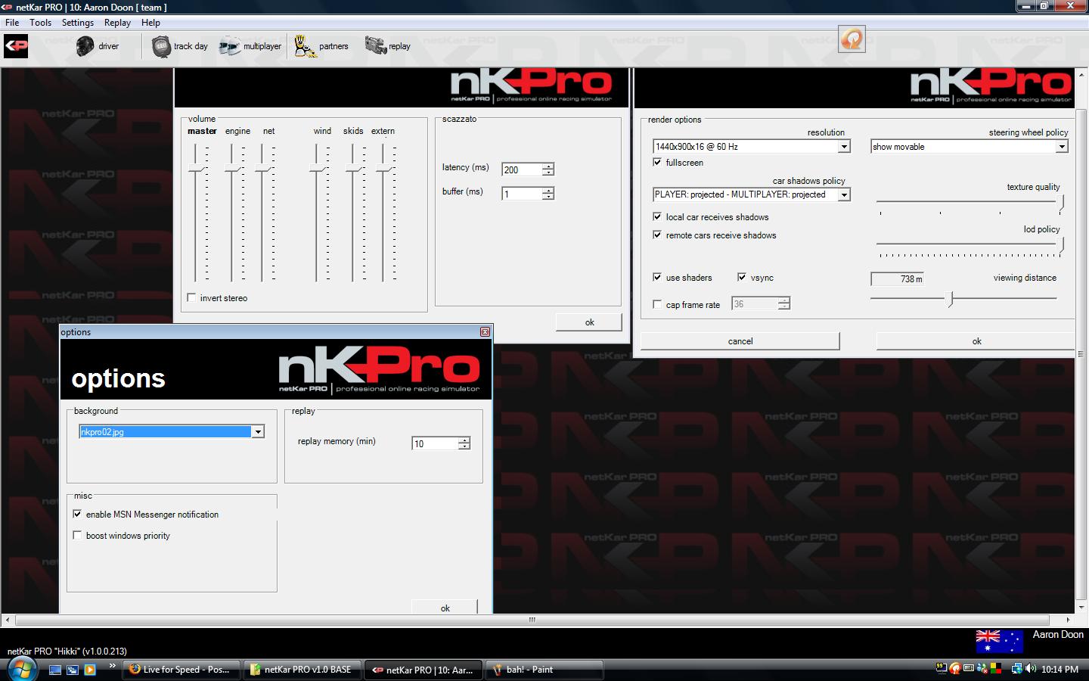The image size is (1089, 681).
Task: Click the orange round icon in the toolbar
Action: click(852, 39)
